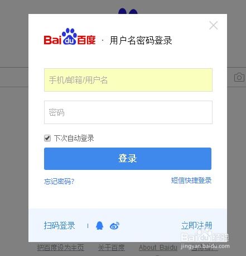Close the Baidu login dialog
Viewport: 246px width, 256px height.
coord(213,26)
